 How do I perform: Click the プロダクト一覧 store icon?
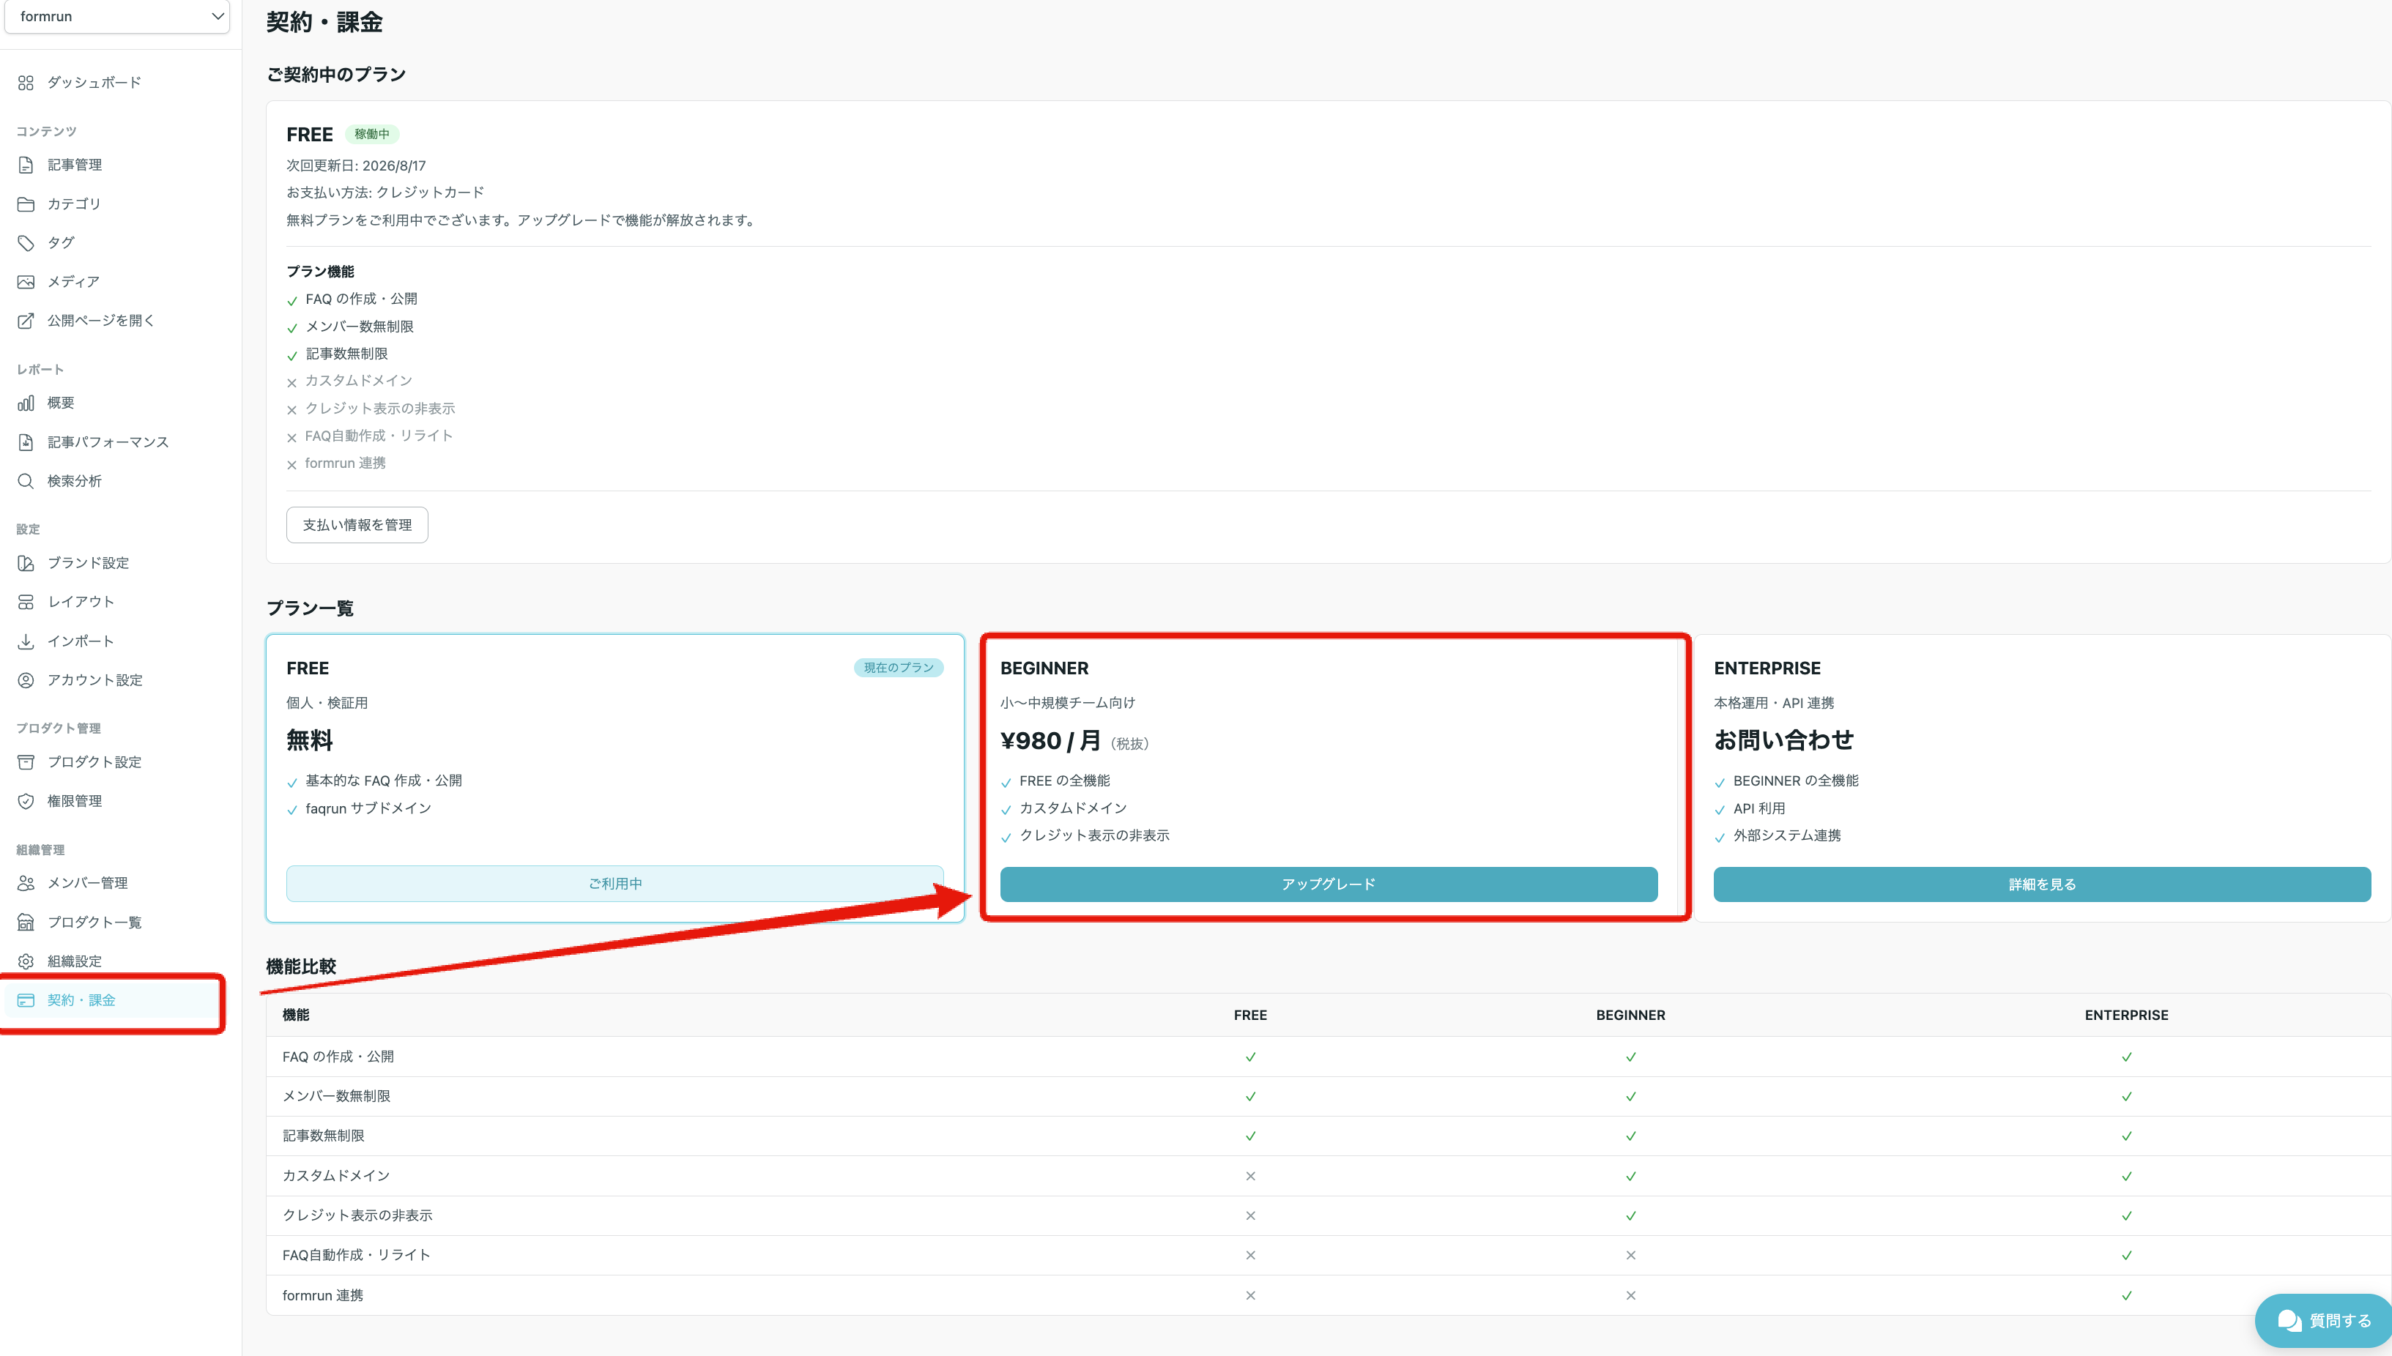(x=26, y=923)
